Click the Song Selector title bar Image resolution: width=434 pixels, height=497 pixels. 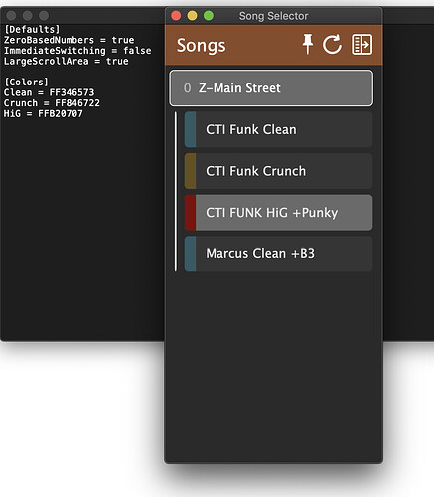pos(273,16)
